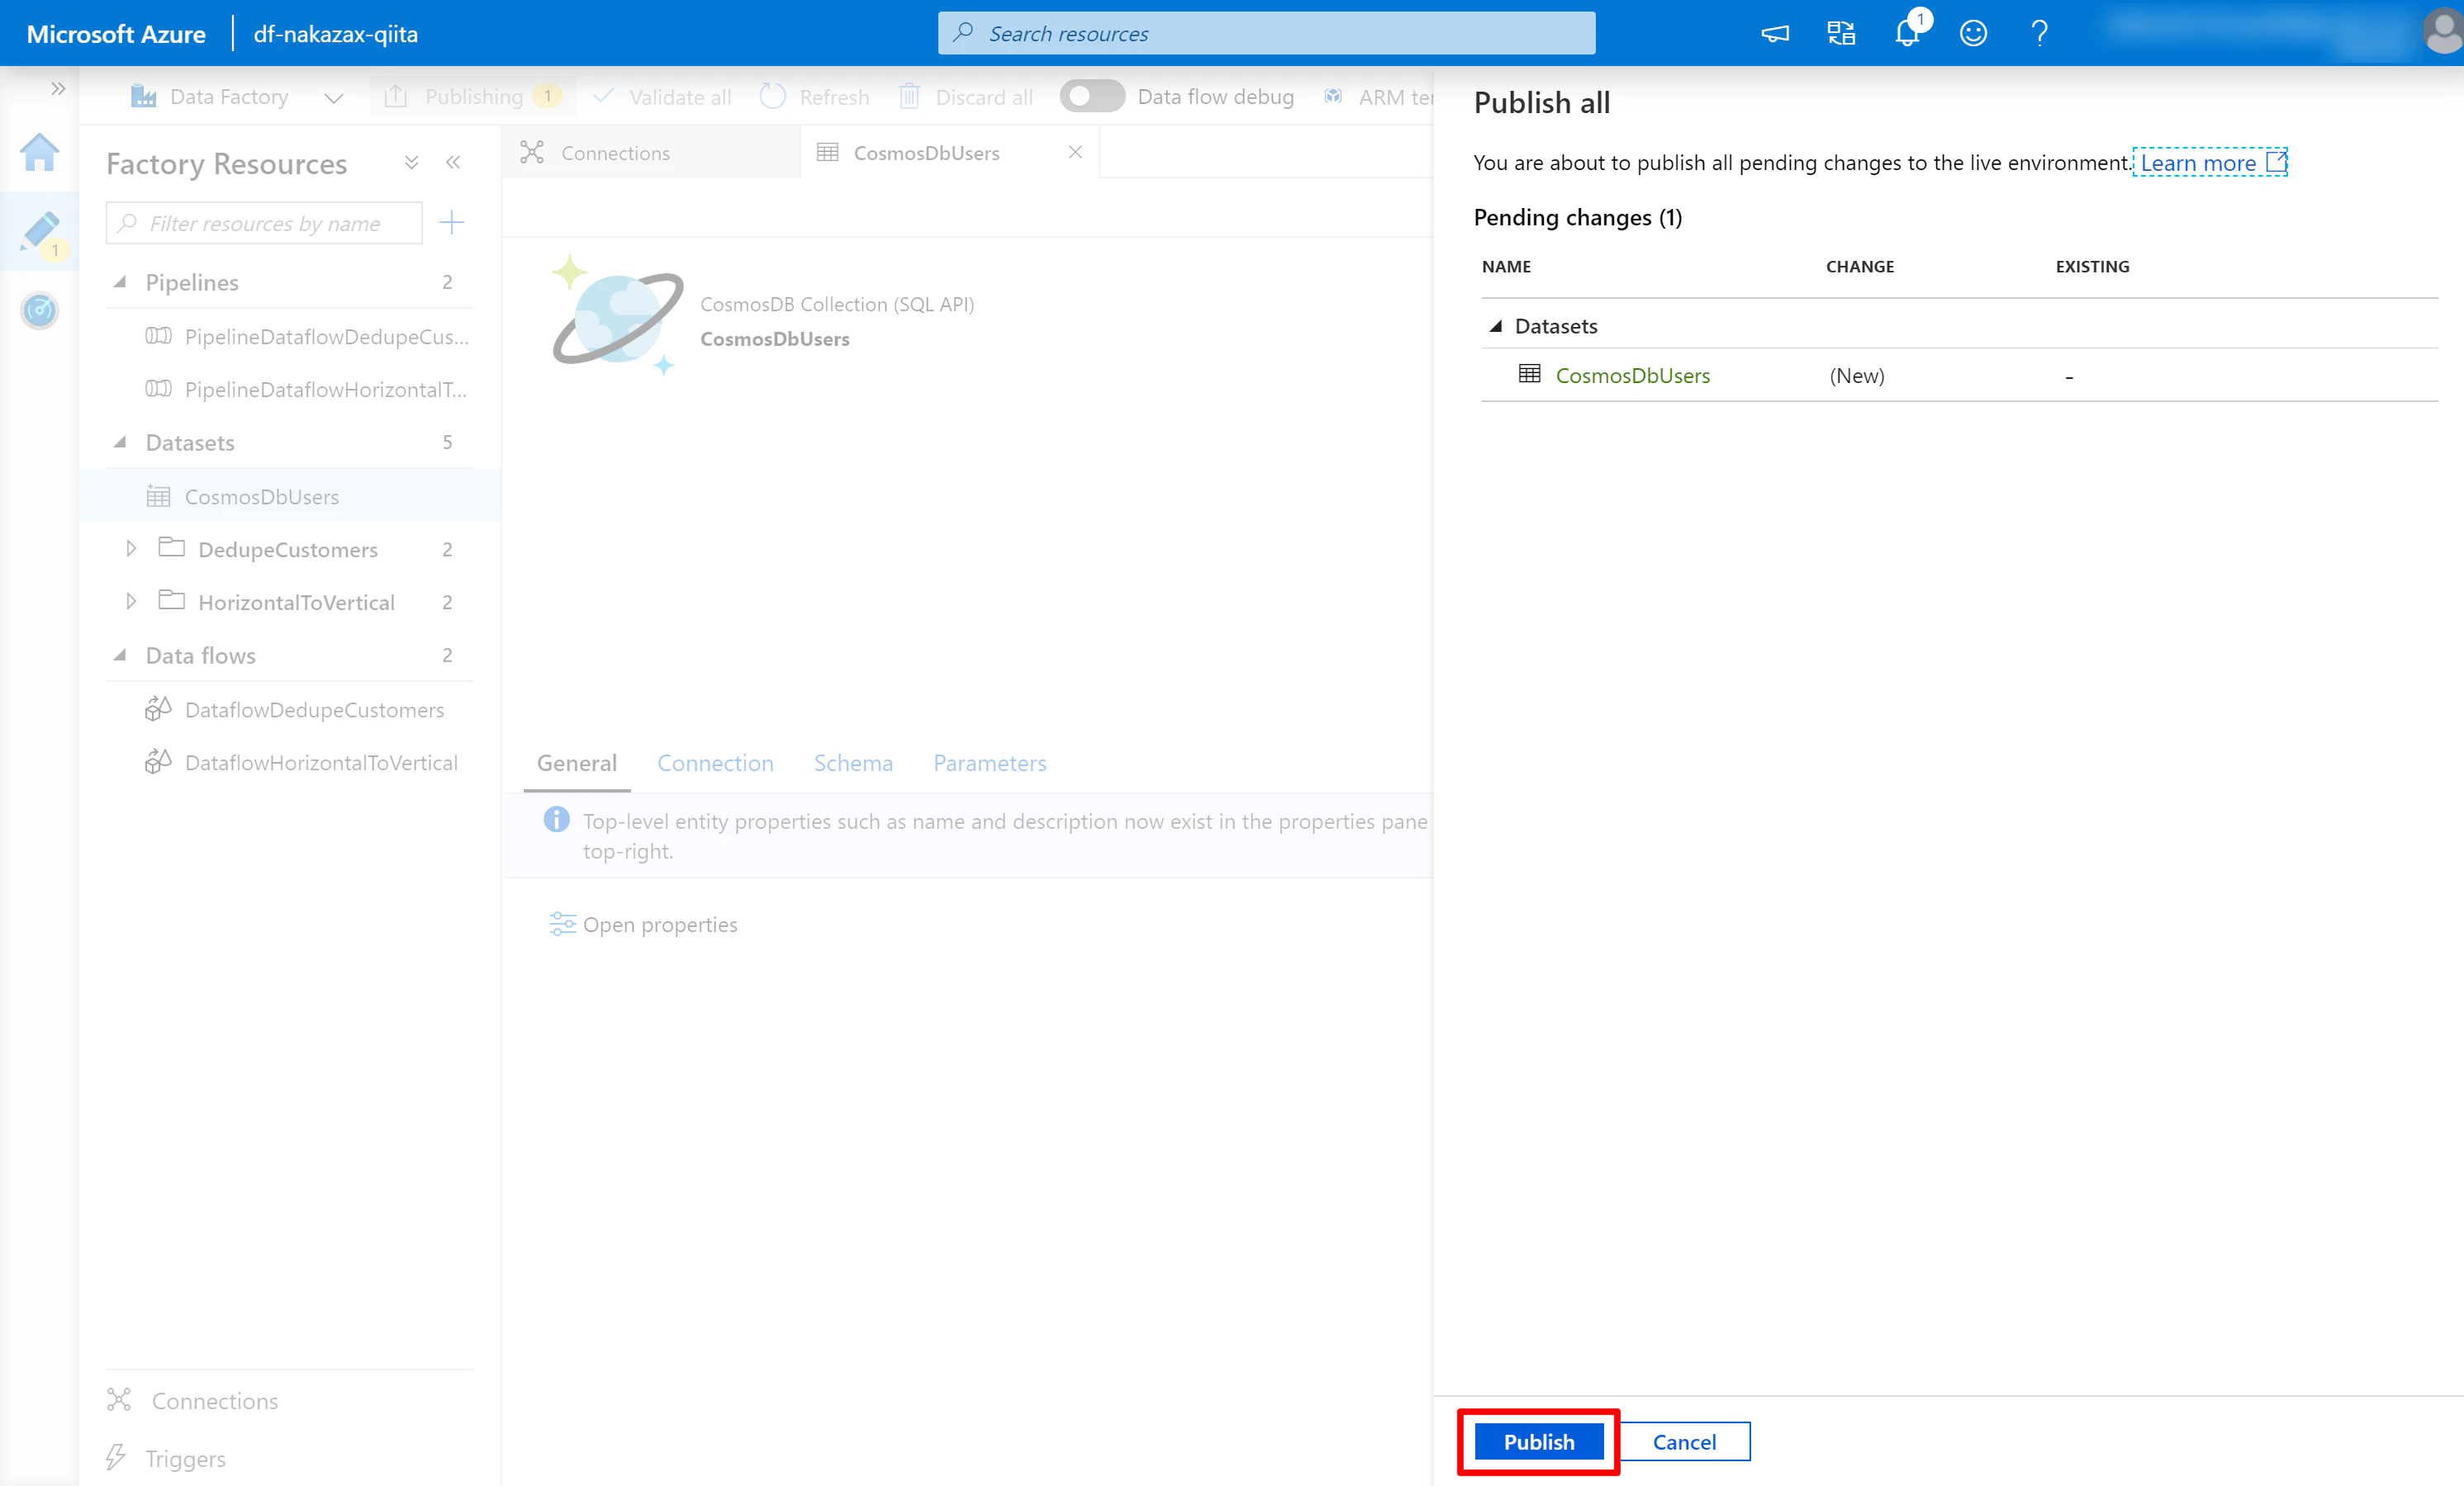Expand all Factory Resources with double chevron
This screenshot has width=2464, height=1486.
pos(411,163)
